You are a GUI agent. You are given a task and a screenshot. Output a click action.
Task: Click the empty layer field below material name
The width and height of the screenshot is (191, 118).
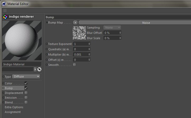pyautogui.click(x=18, y=69)
